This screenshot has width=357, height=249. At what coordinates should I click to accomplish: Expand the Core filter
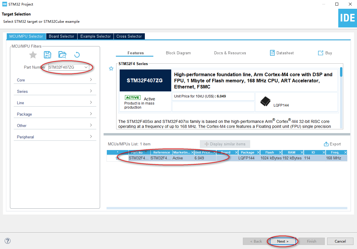coord(55,80)
